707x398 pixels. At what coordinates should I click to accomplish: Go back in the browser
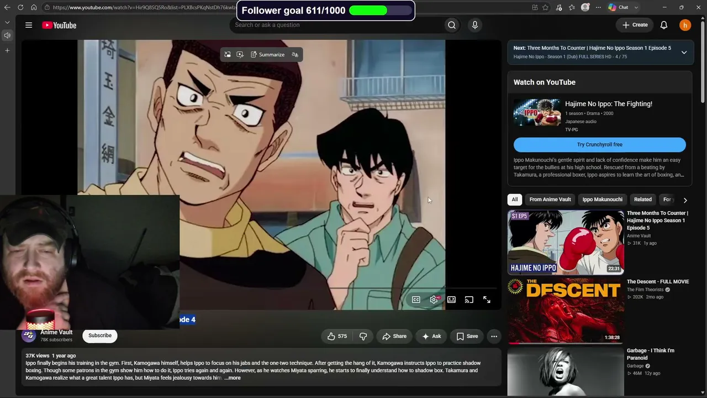click(7, 7)
